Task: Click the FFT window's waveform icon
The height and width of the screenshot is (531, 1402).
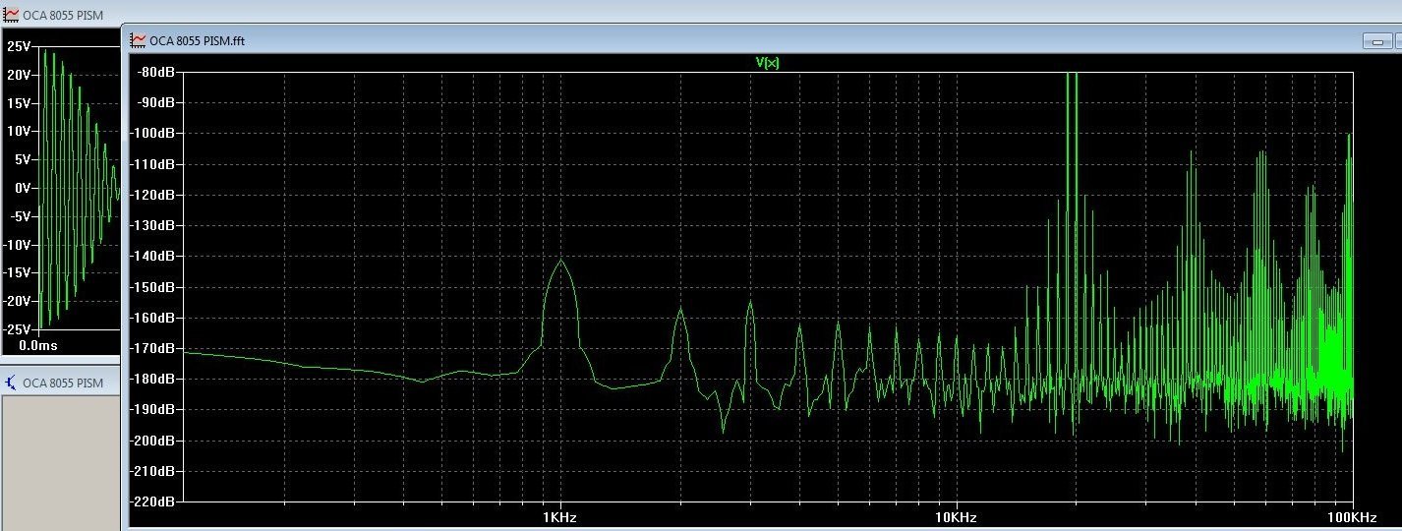Action: [x=139, y=40]
